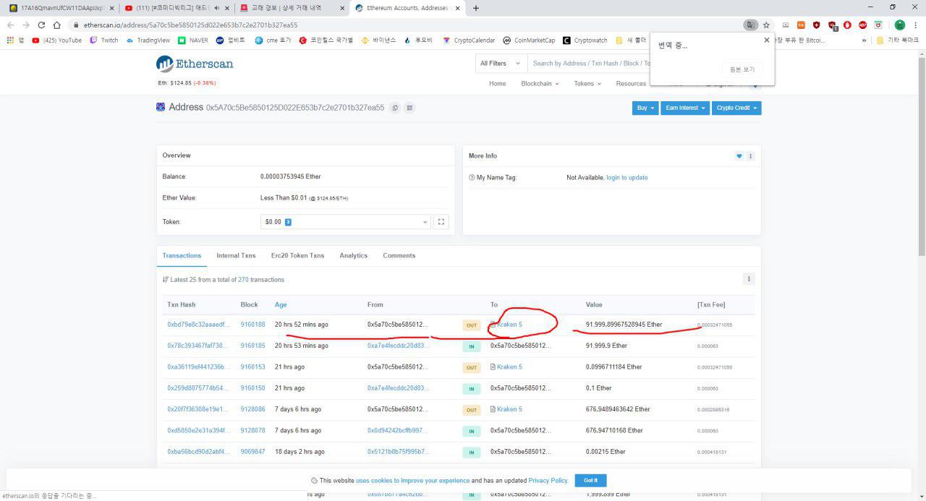Viewport: 926px width, 501px height.
Task: Open the Privacy Policy link
Action: [548, 481]
